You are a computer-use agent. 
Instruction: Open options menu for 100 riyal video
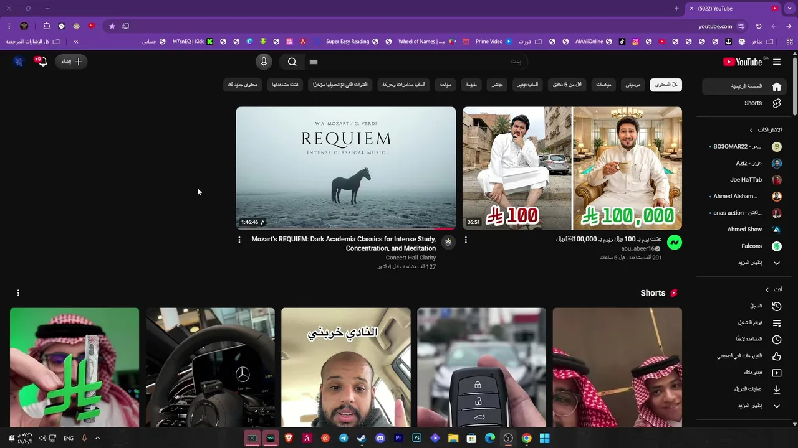pos(466,240)
